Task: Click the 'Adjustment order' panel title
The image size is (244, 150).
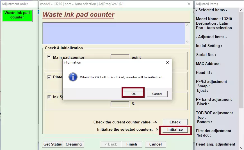Action: 15,4
